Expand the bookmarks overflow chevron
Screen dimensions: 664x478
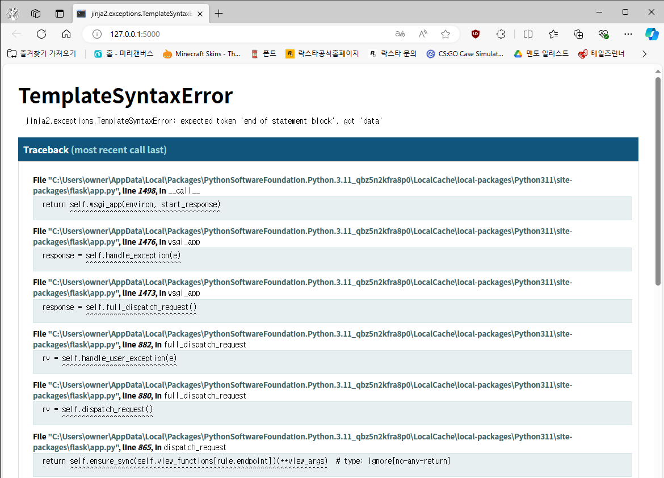coord(645,54)
